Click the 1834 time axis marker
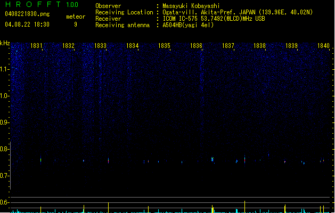Image resolution: width=335 pixels, height=213 pixels. [132, 46]
